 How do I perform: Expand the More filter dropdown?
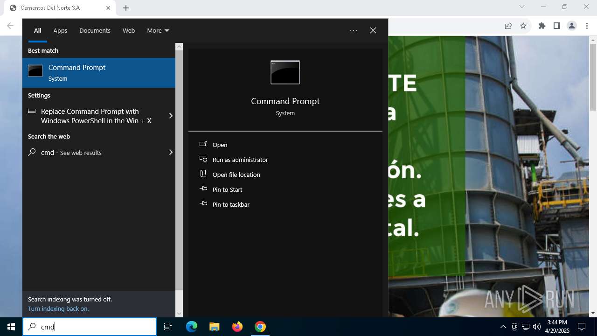pyautogui.click(x=158, y=30)
